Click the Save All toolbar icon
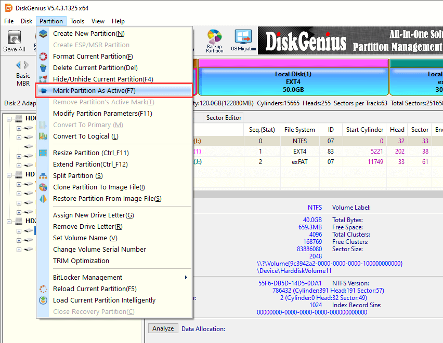This screenshot has height=343, width=443. 14,41
